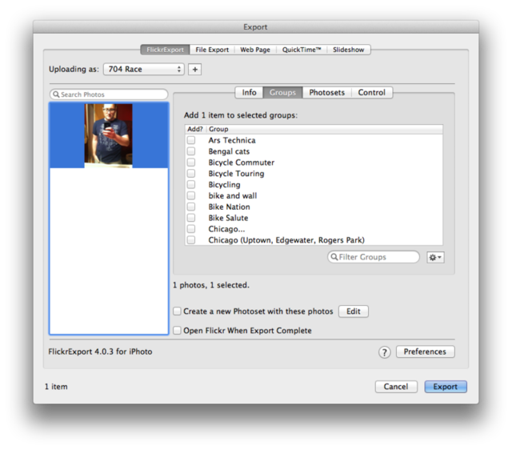512x450 pixels.
Task: Select the Ars Technica group name
Action: 232,140
